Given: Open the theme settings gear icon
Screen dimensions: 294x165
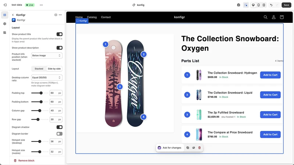Looking at the screenshot, I should [x=5, y=24].
